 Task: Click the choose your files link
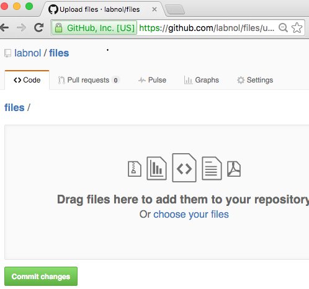[x=191, y=215]
